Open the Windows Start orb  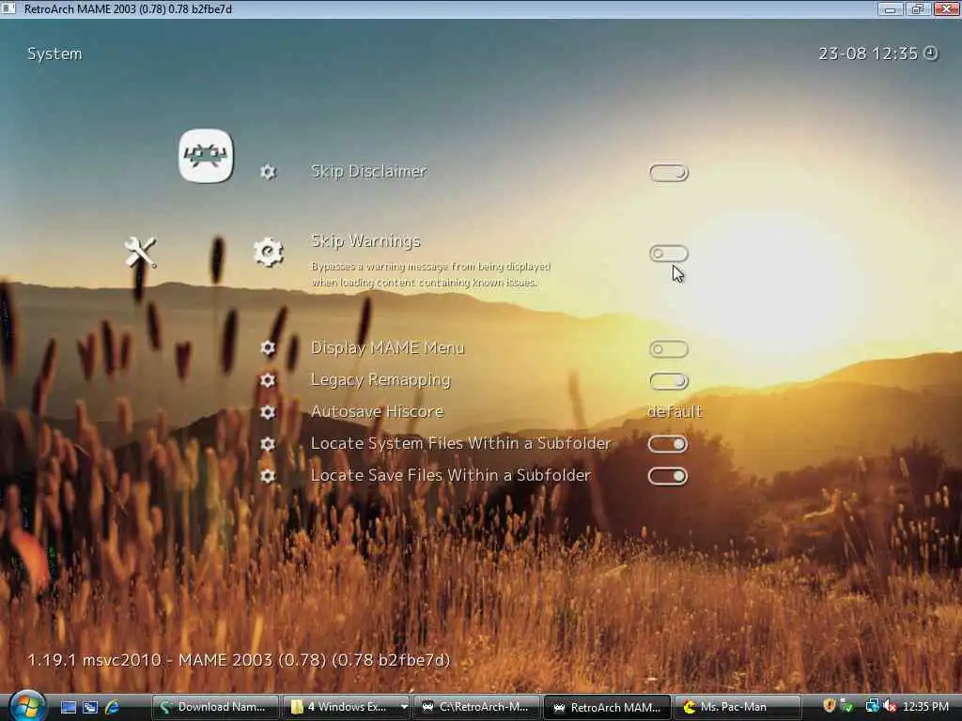27,706
